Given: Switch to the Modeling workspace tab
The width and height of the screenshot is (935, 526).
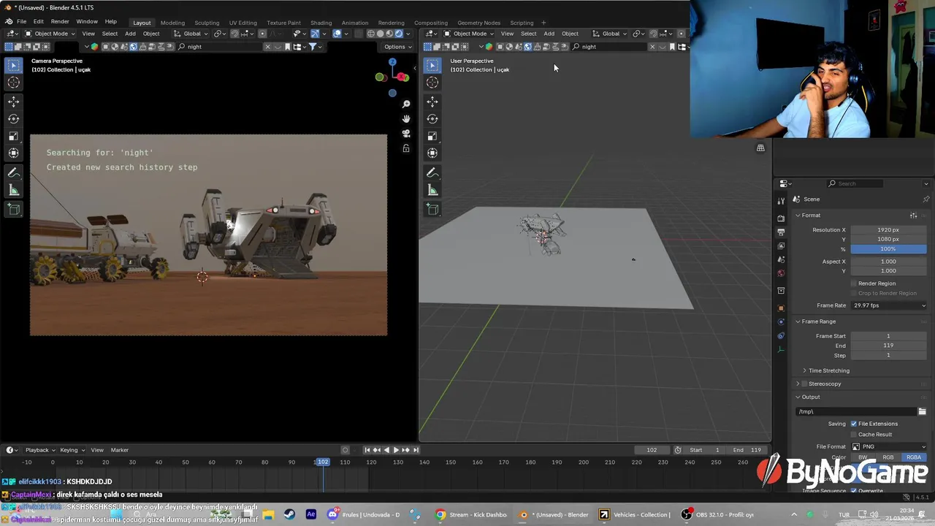Looking at the screenshot, I should (x=172, y=23).
